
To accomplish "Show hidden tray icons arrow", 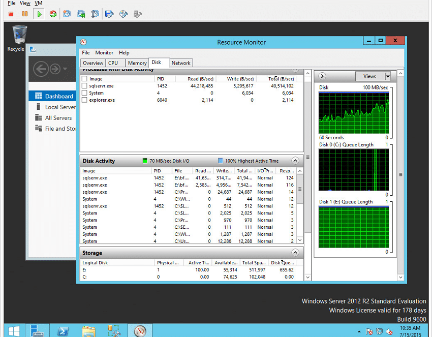I will [x=359, y=331].
